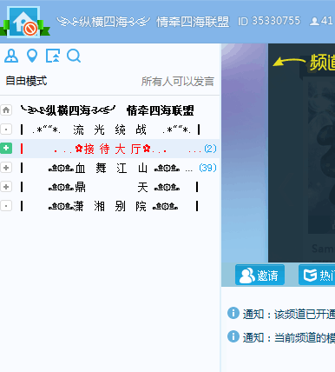Click the home icon beside 纵横四海 root channel

coord(6,110)
